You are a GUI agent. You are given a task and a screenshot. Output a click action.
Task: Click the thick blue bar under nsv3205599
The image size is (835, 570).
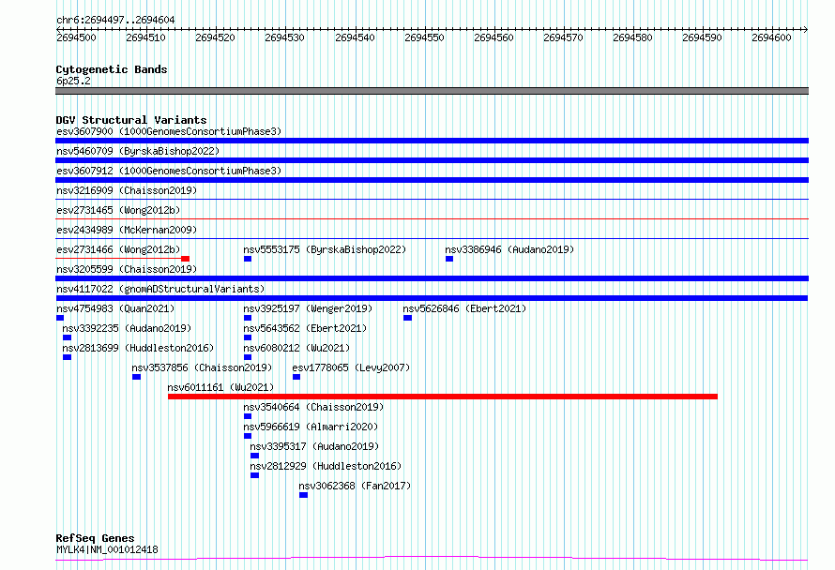(432, 278)
